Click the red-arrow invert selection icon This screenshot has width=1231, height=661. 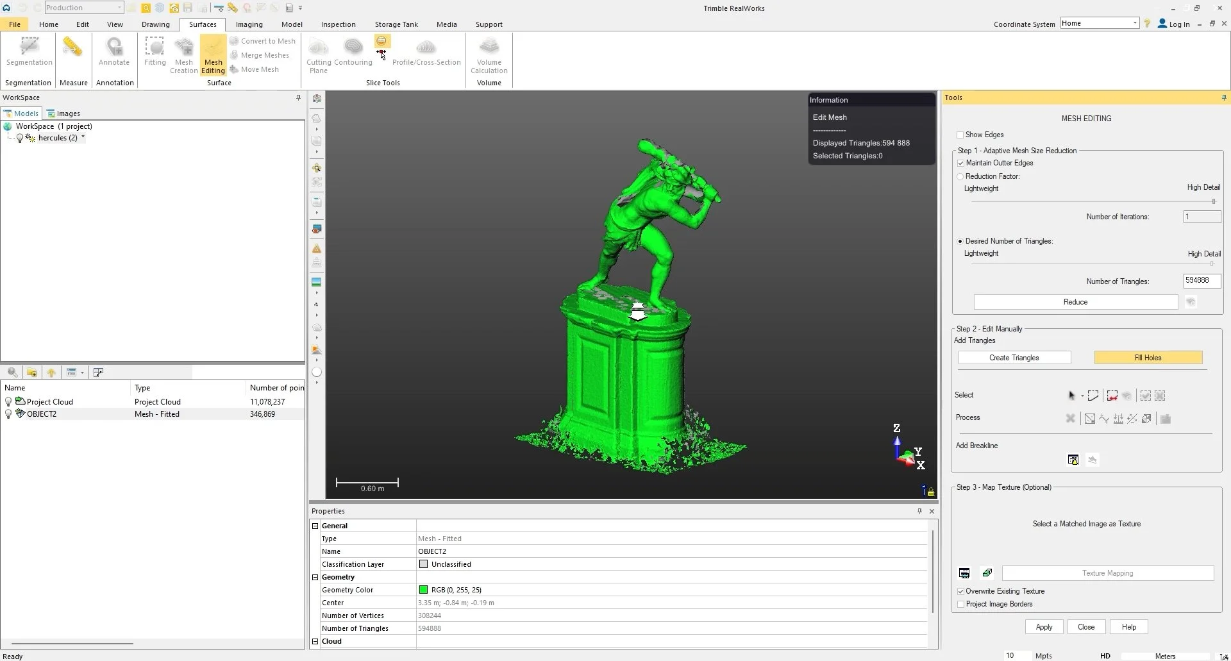1112,396
